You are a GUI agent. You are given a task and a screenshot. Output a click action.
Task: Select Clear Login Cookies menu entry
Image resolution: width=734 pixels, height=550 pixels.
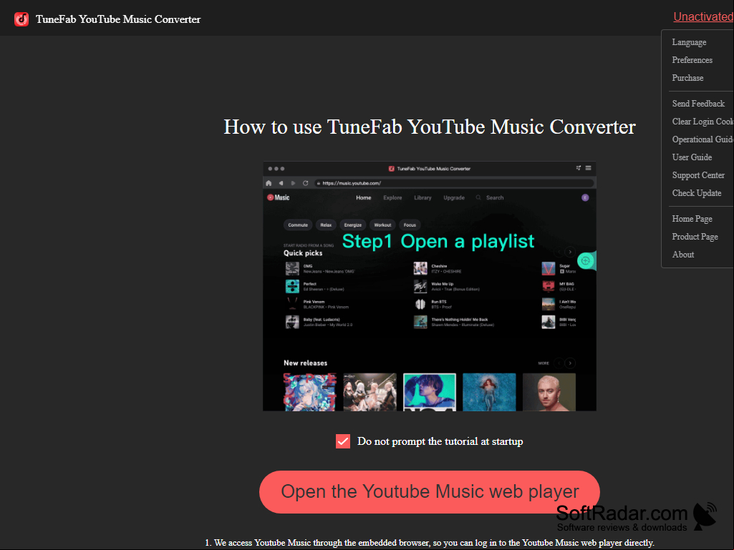702,121
